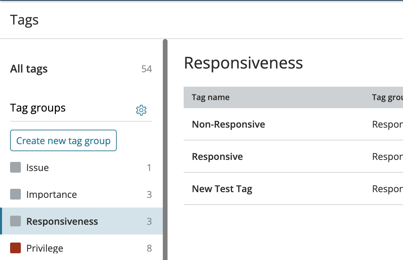Select the Responsiveness group label in sidebar
Image resolution: width=403 pixels, height=260 pixels.
[x=62, y=221]
